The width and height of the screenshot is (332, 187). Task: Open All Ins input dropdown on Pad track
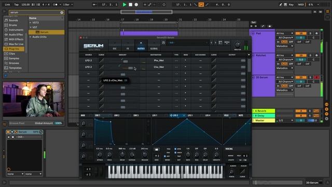[x=285, y=33]
